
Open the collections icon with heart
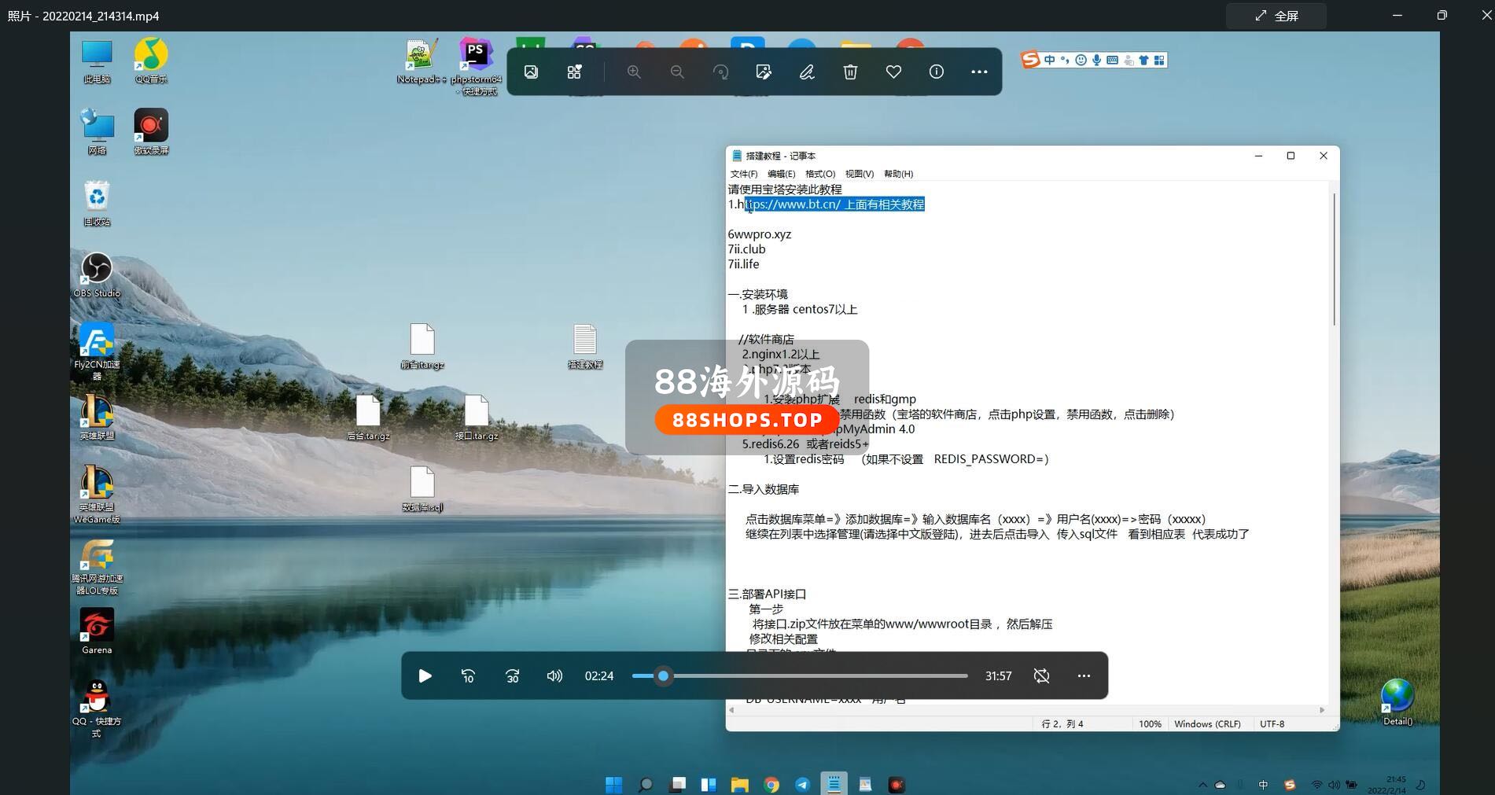574,72
